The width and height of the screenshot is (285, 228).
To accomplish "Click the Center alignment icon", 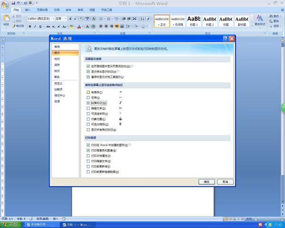I will click(106, 27).
